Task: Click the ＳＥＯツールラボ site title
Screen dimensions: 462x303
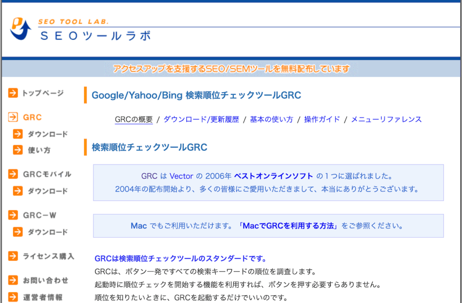Action: coord(96,36)
